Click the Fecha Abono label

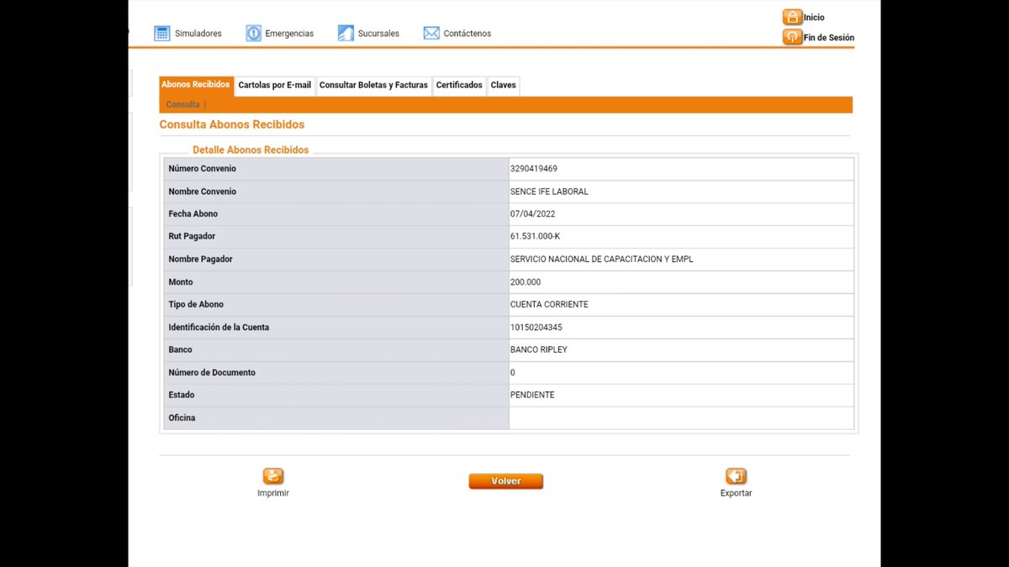193,214
